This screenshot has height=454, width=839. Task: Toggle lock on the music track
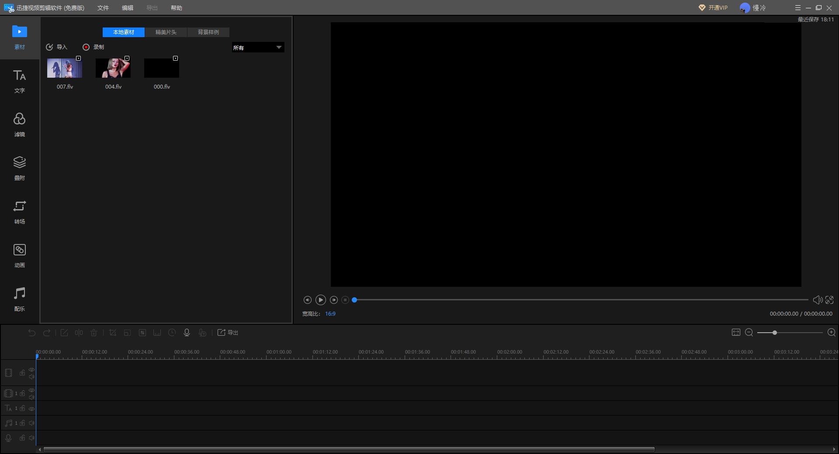click(x=22, y=423)
